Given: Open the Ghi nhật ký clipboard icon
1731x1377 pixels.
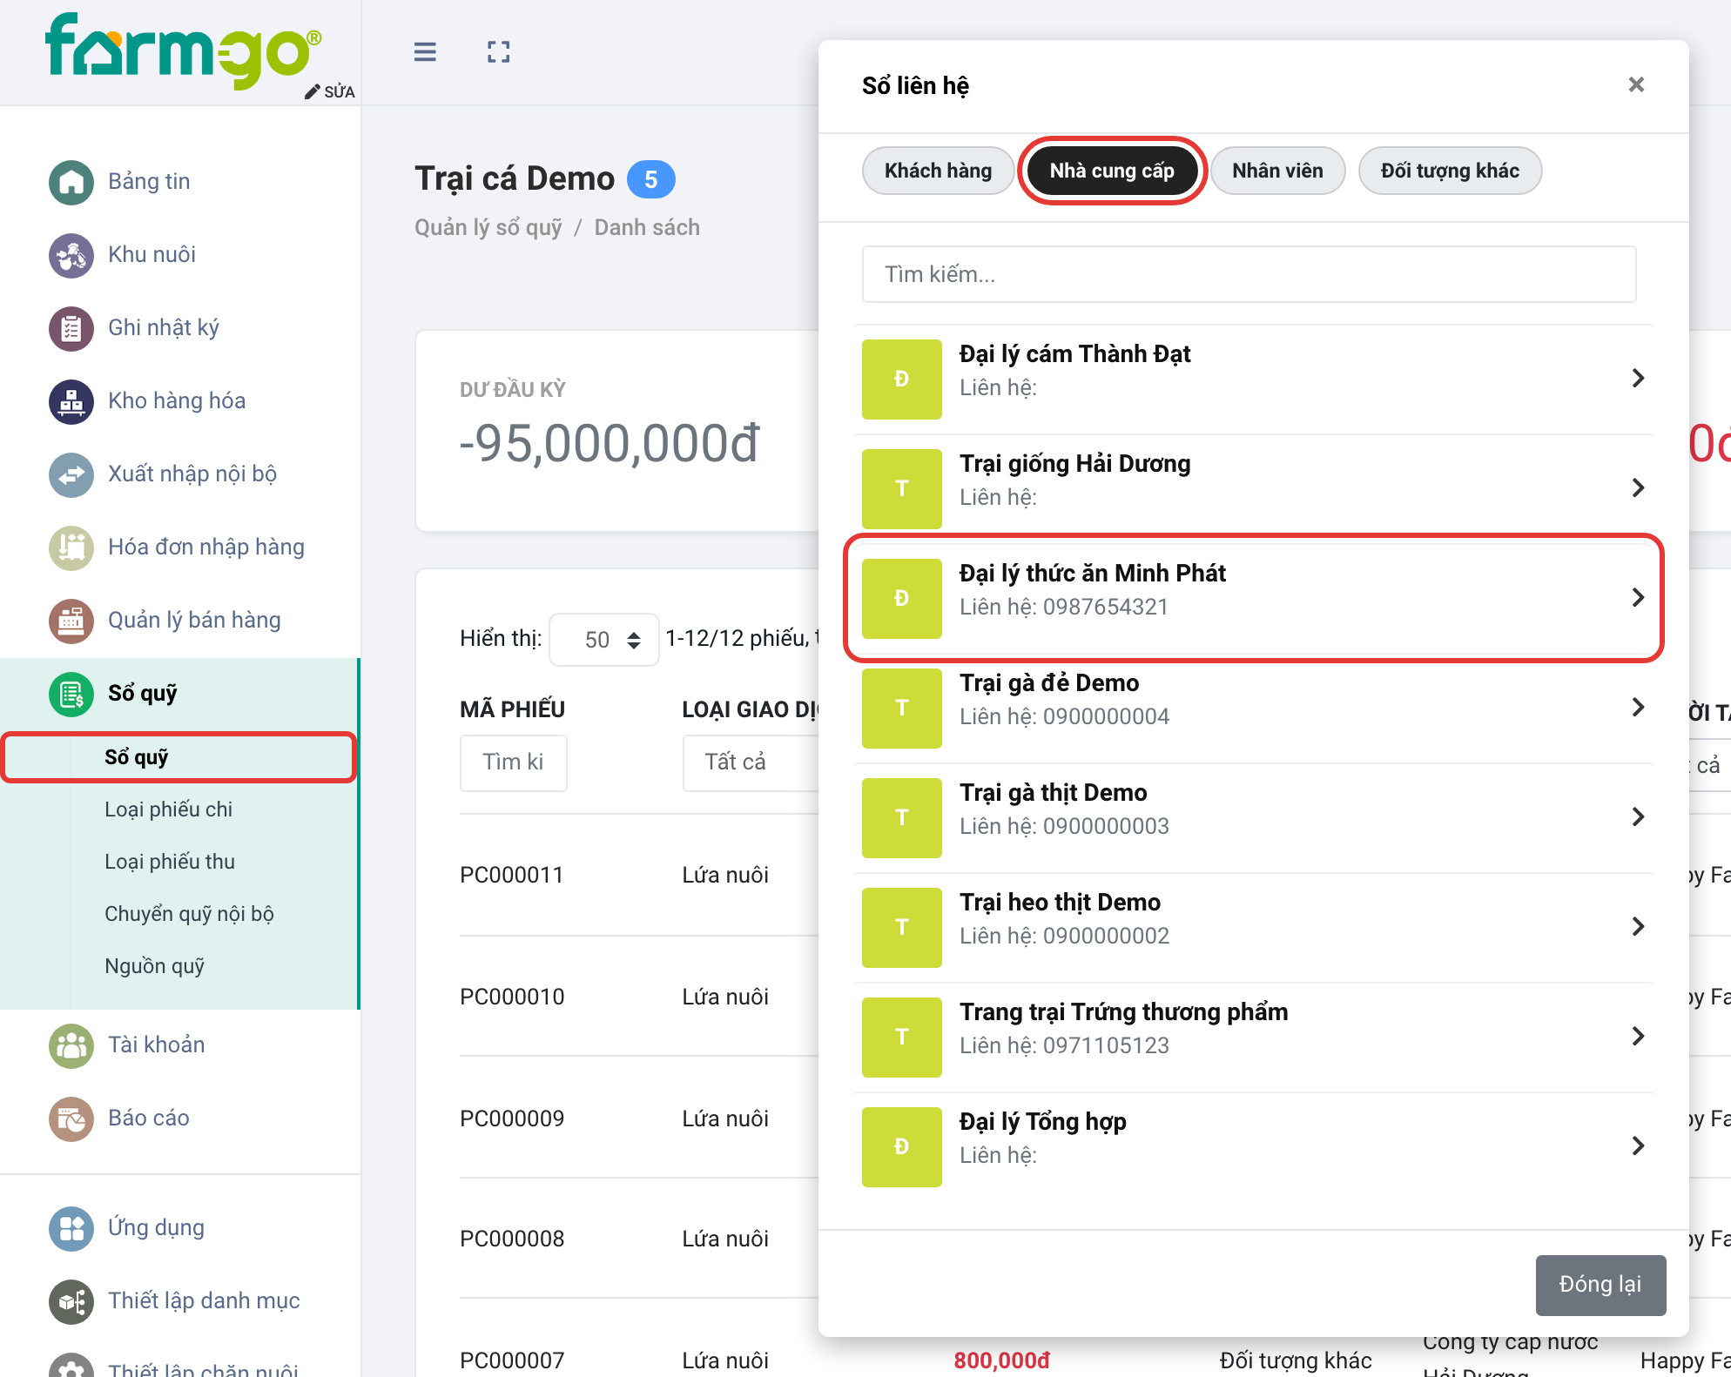Looking at the screenshot, I should 71,328.
